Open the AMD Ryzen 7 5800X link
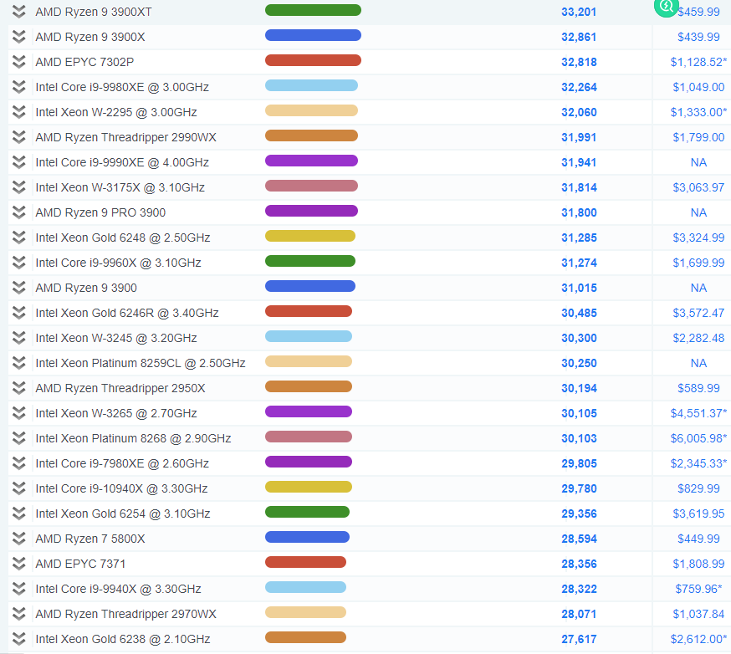The image size is (731, 654). pyautogui.click(x=90, y=539)
